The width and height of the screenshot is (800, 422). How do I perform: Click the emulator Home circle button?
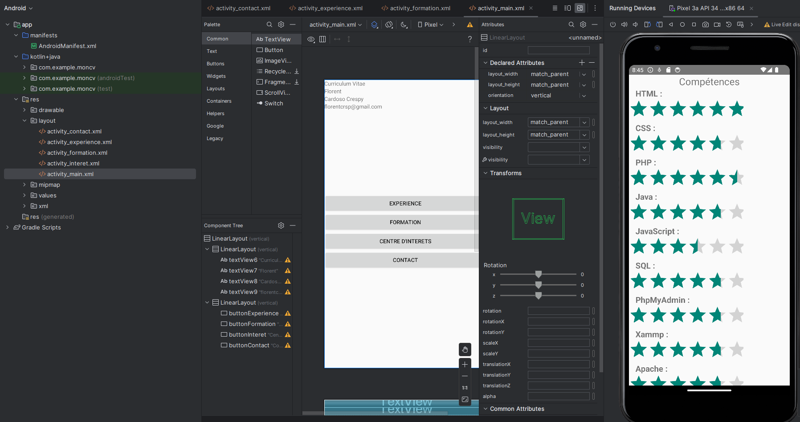tap(682, 25)
